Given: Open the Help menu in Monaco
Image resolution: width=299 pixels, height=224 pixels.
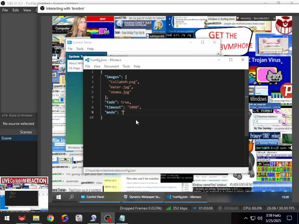Looking at the screenshot, I should click(137, 66).
